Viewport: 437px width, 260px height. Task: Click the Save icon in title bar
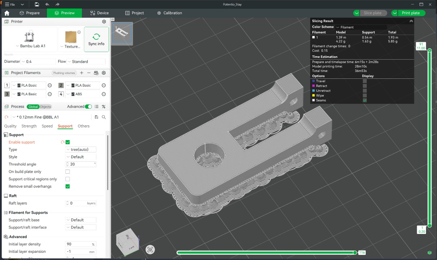pyautogui.click(x=37, y=4)
